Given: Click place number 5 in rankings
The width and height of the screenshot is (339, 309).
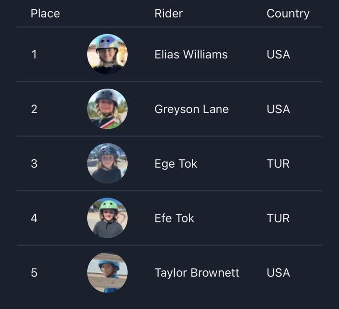Looking at the screenshot, I should 34,273.
